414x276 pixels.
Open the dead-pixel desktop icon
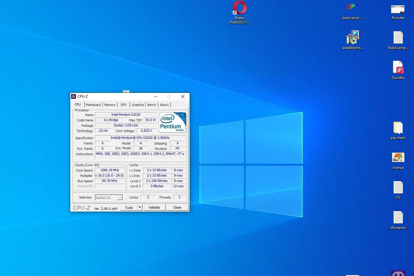353,7
